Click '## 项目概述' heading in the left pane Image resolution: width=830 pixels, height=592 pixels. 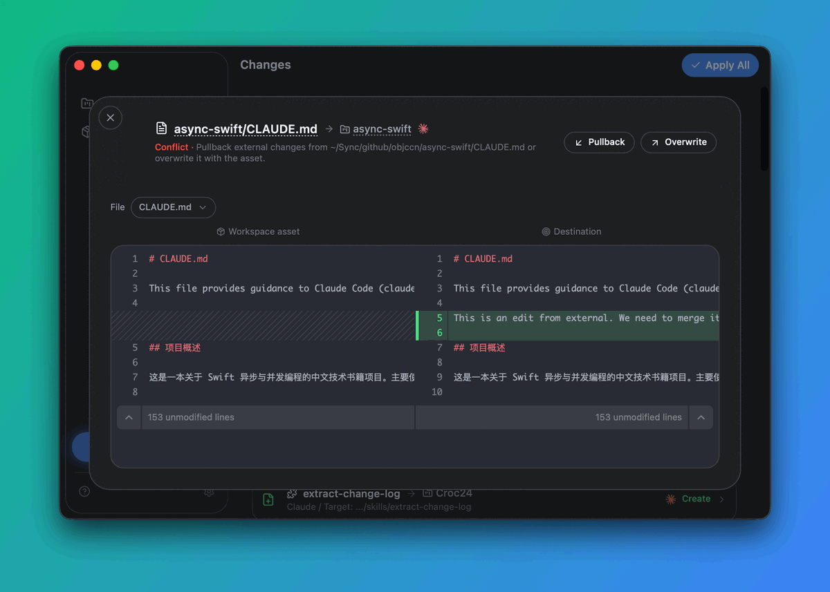174,347
